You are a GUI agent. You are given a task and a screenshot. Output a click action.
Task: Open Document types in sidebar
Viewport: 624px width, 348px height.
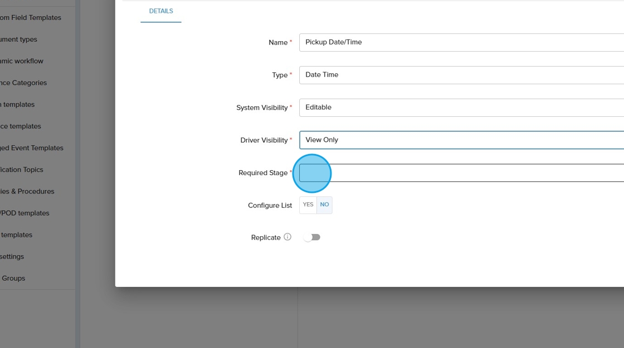(18, 39)
